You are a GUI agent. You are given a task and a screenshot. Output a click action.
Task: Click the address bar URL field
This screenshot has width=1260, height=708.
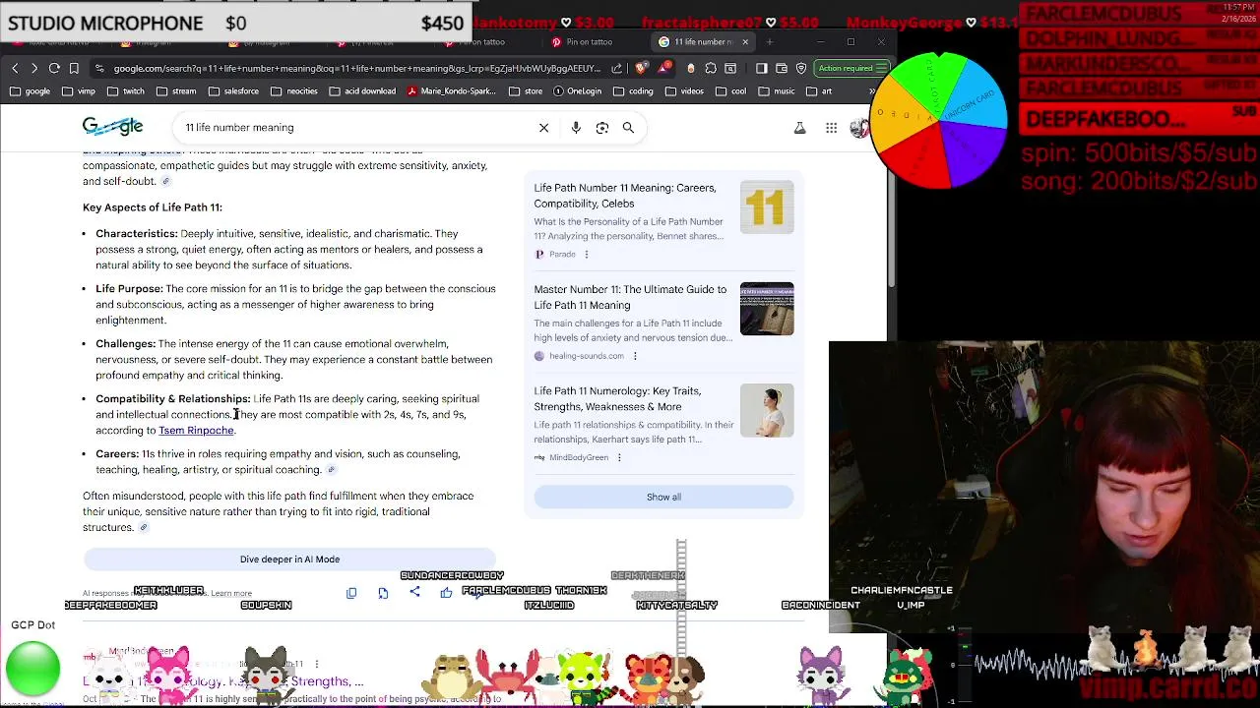point(356,68)
